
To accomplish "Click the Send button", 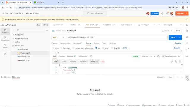I will (173, 38).
